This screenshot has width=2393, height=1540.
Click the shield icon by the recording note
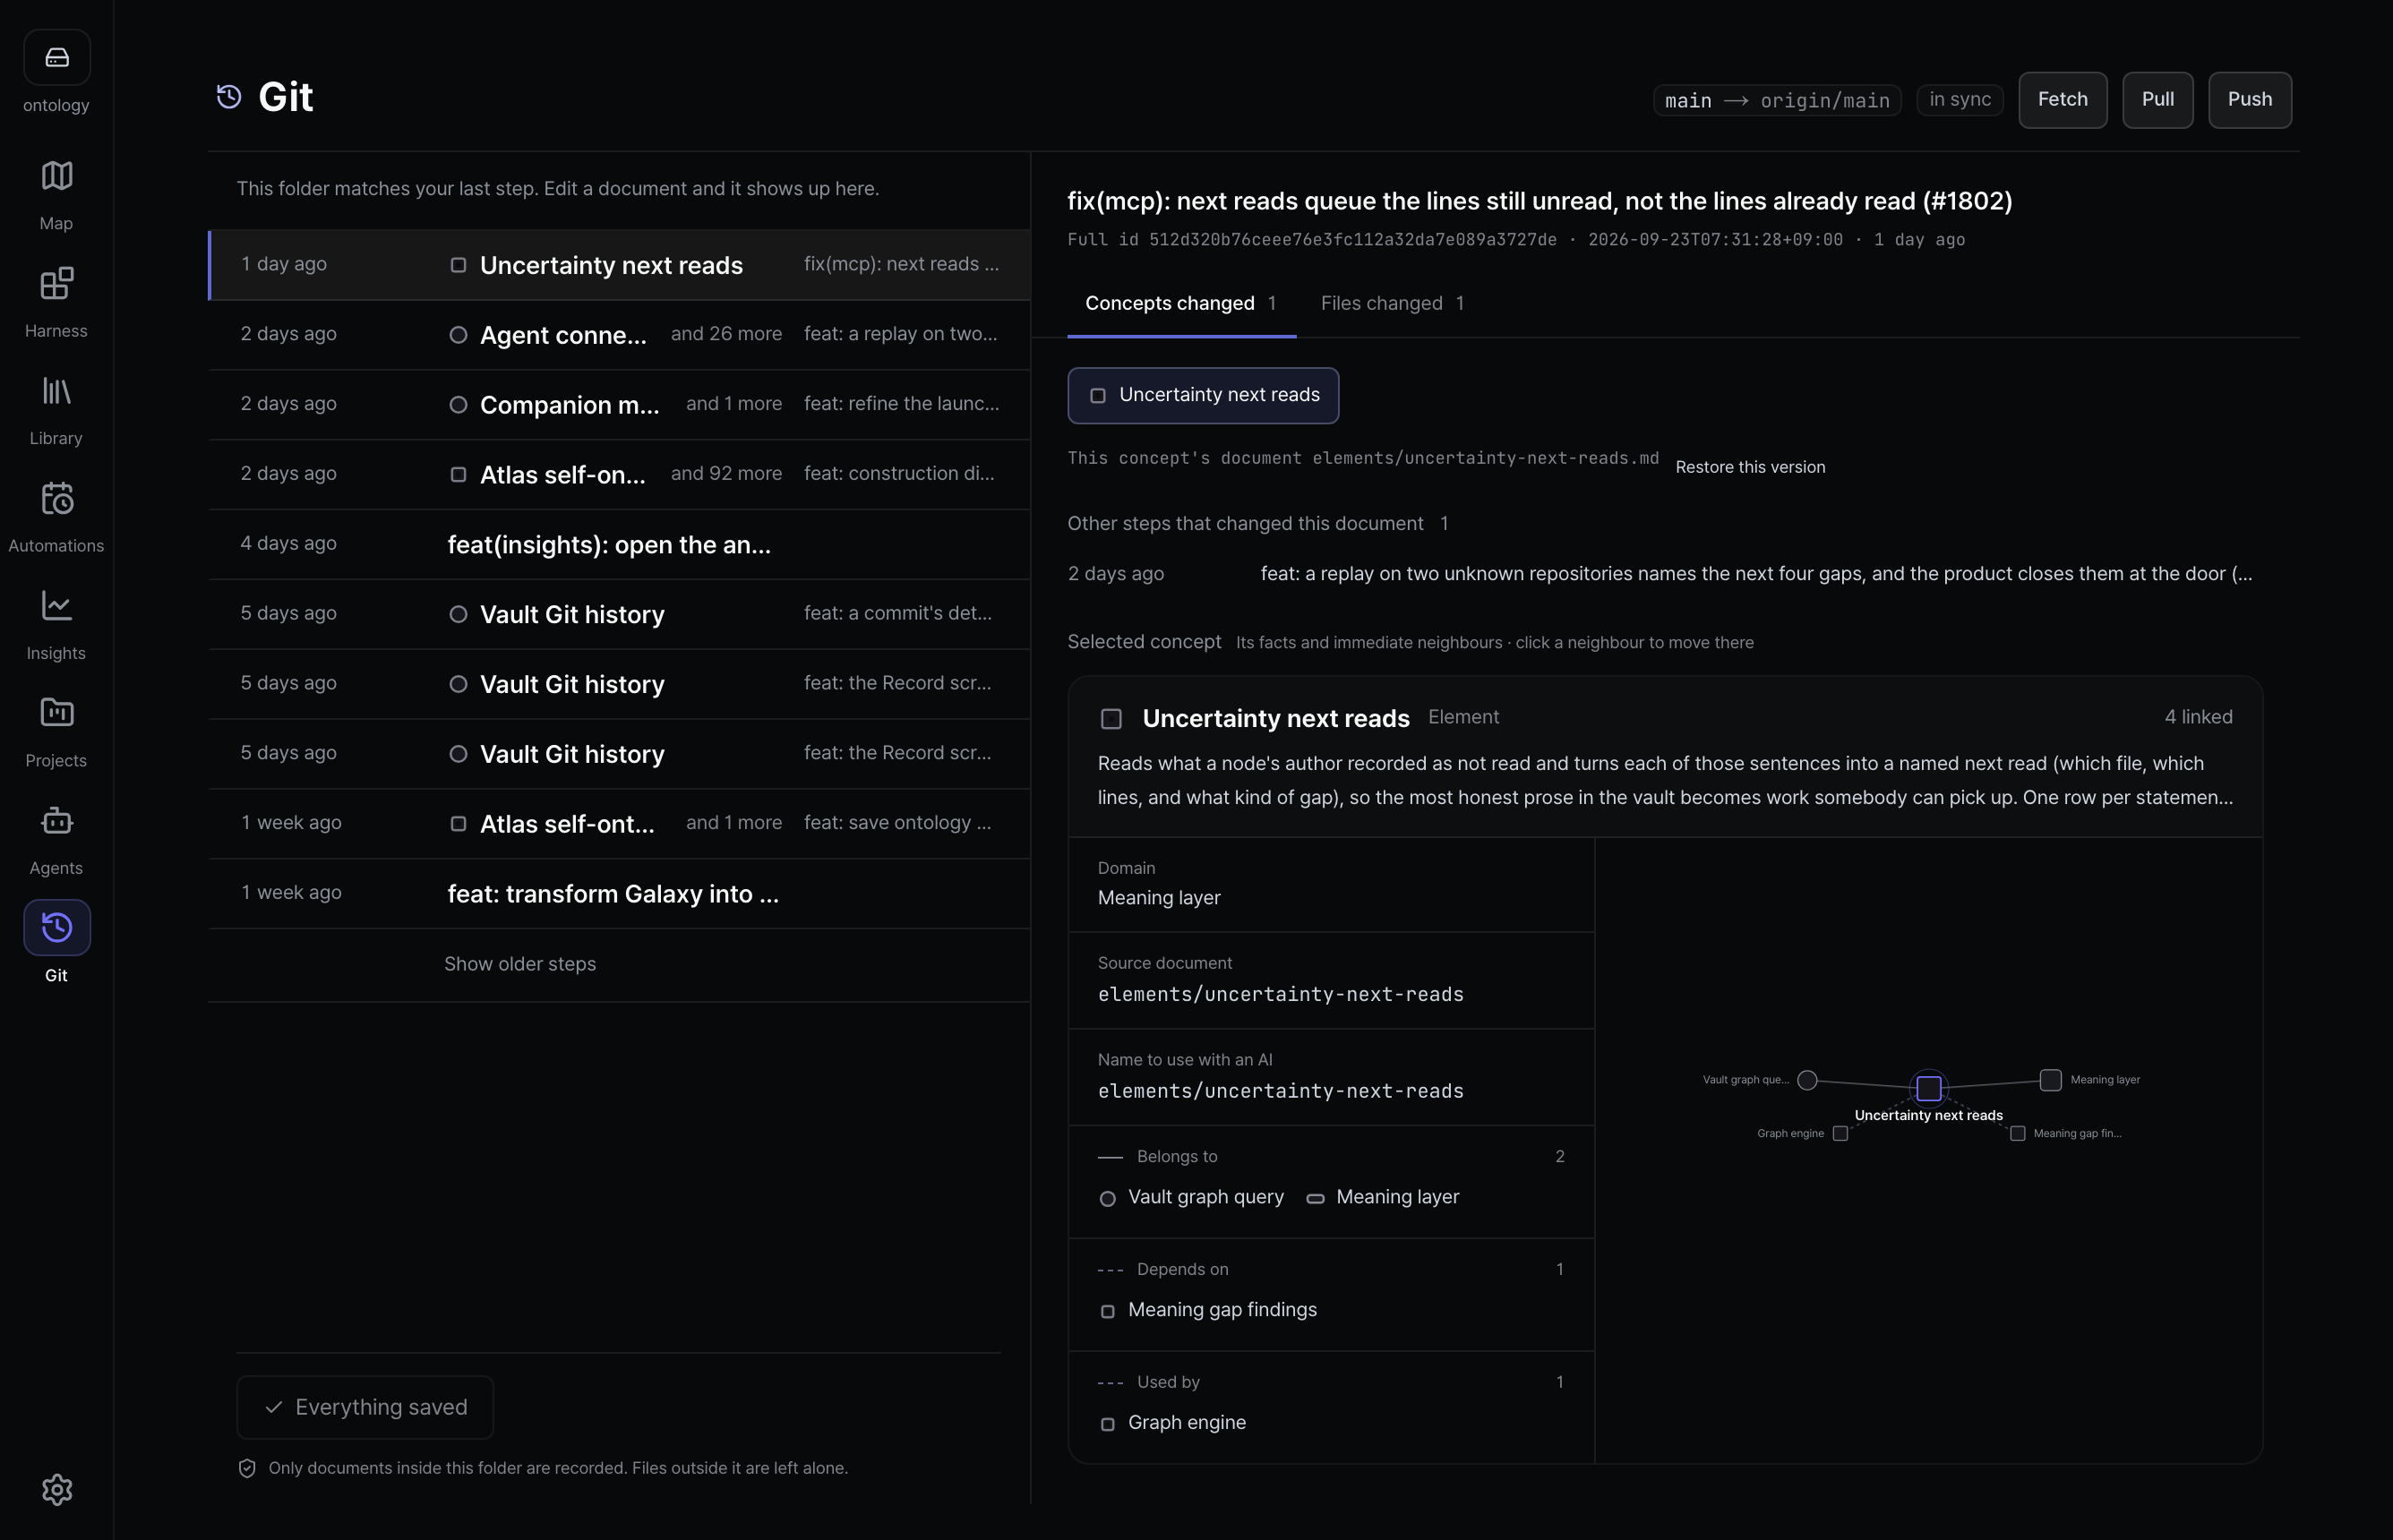click(247, 1468)
